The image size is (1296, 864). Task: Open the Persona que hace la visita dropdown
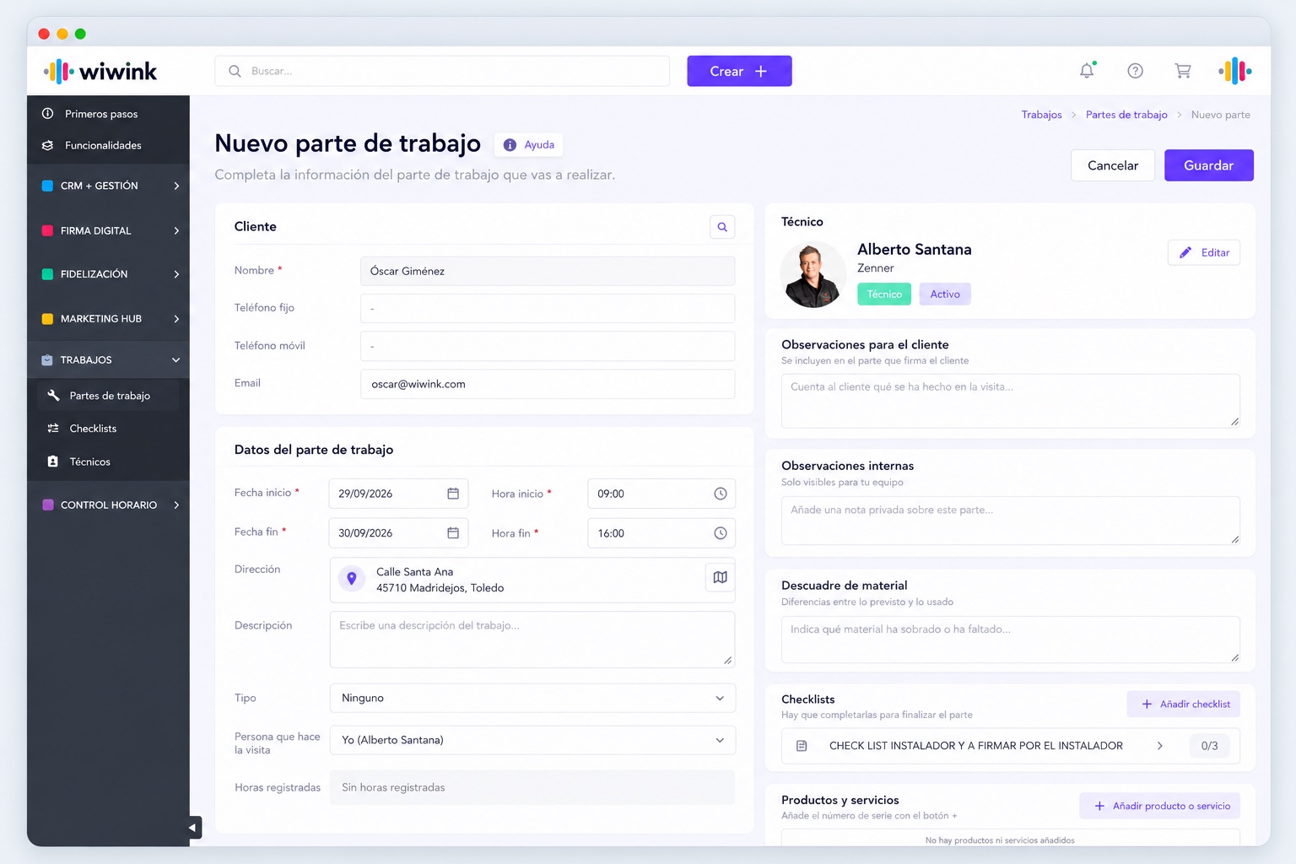pyautogui.click(x=532, y=740)
